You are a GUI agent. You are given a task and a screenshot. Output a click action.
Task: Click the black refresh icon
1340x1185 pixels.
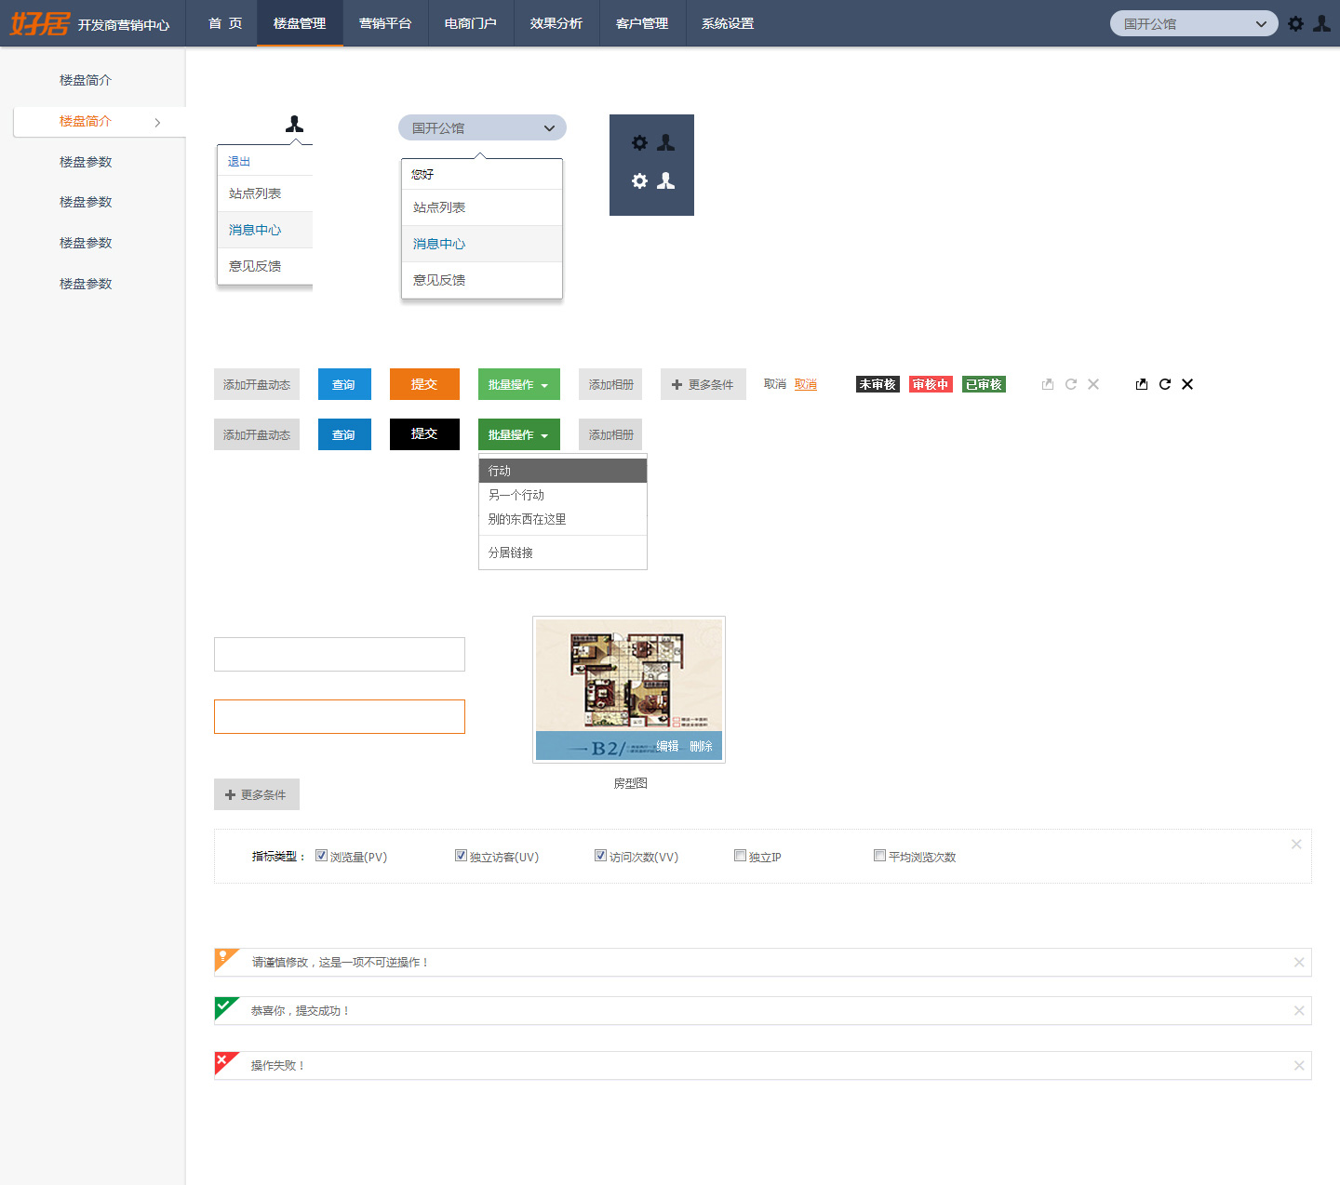point(1165,384)
